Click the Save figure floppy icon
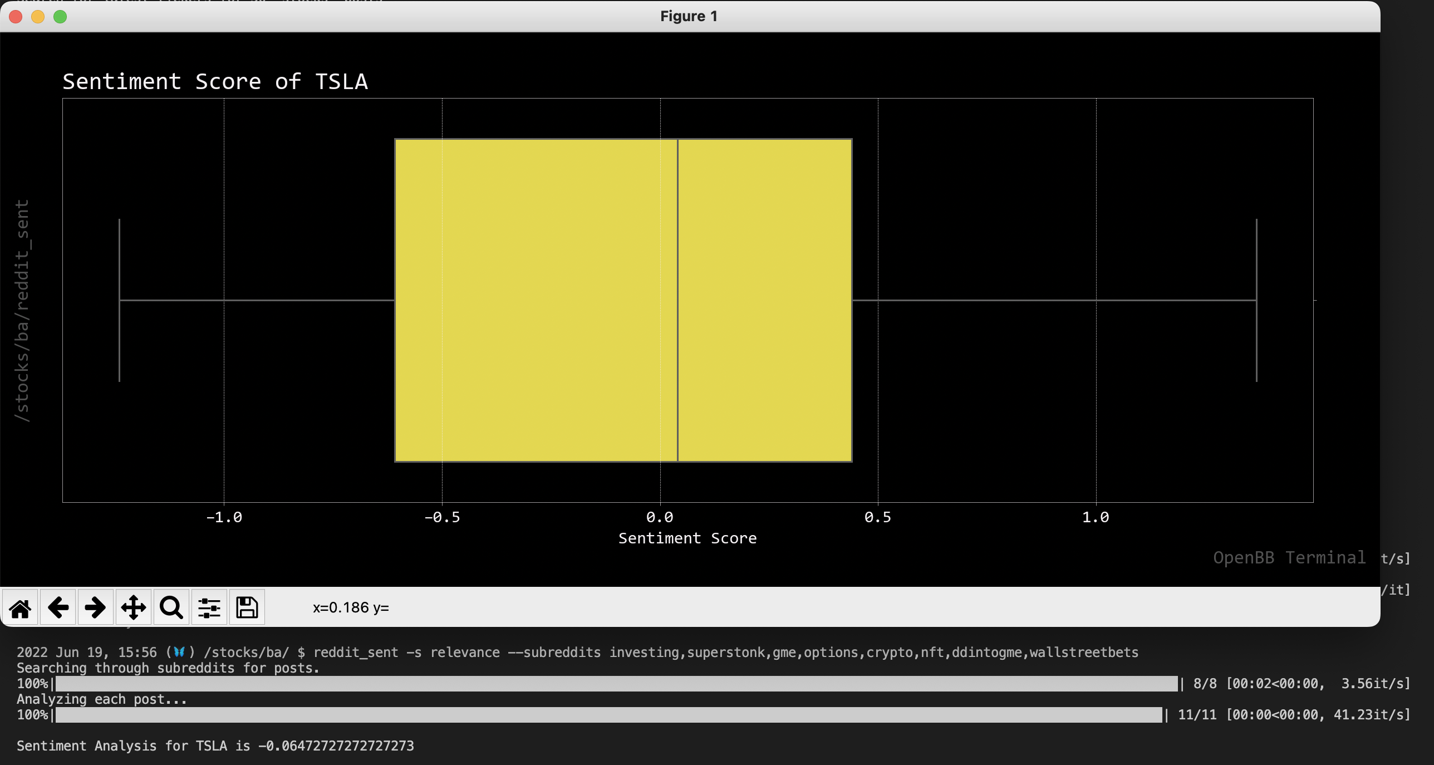Screen dimensions: 1434x765 click(x=247, y=607)
